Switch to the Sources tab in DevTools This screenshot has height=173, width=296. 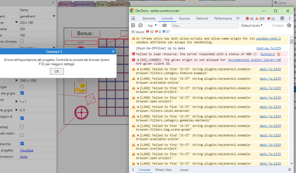pyautogui.click(x=184, y=18)
